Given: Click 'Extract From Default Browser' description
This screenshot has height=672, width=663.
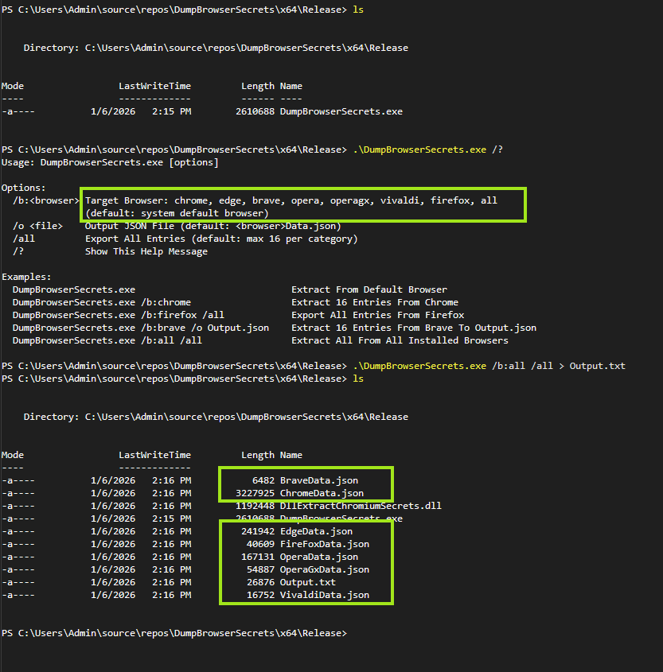Looking at the screenshot, I should click(x=369, y=289).
